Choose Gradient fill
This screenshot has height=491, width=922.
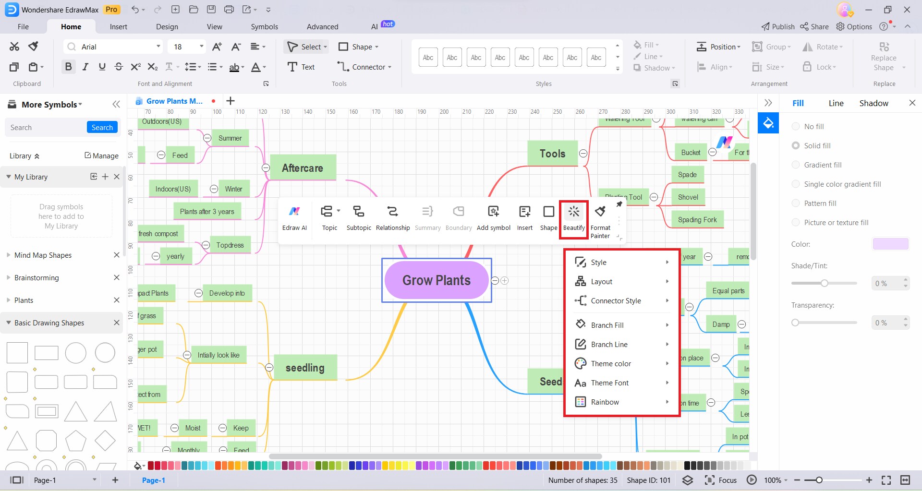tap(817, 165)
